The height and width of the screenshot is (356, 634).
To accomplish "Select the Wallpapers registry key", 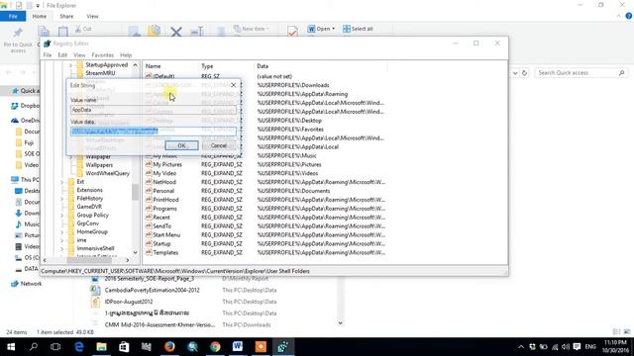I will point(99,165).
